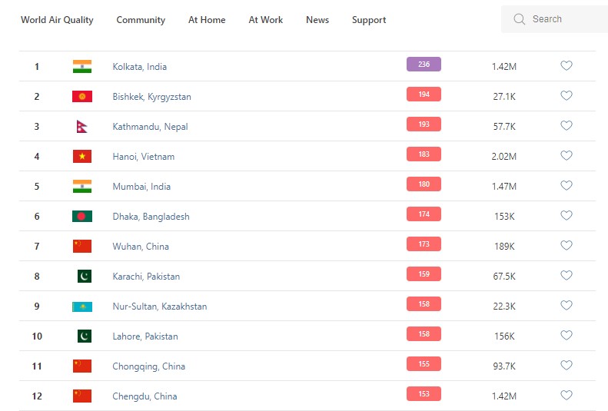Screen dimensions: 608x411
Task: Click the Kyrgyzstan flag icon
Action: (82, 97)
